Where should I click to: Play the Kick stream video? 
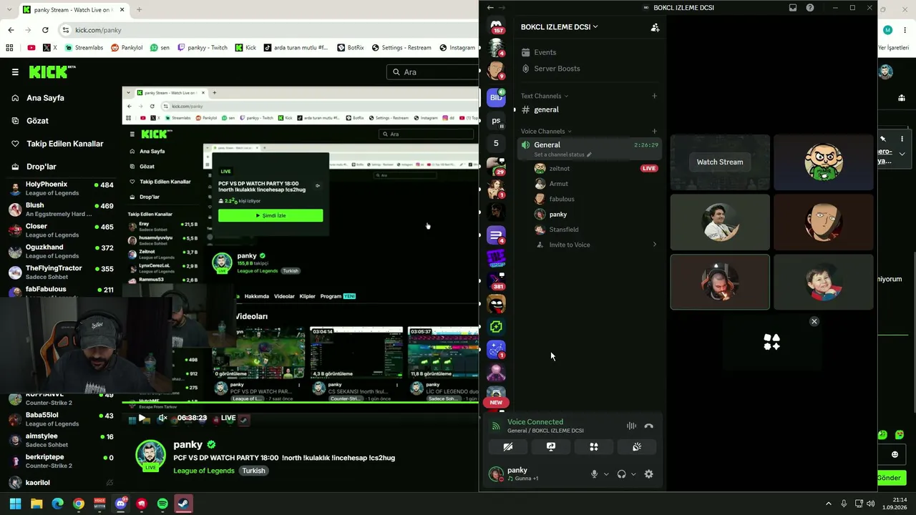142,418
